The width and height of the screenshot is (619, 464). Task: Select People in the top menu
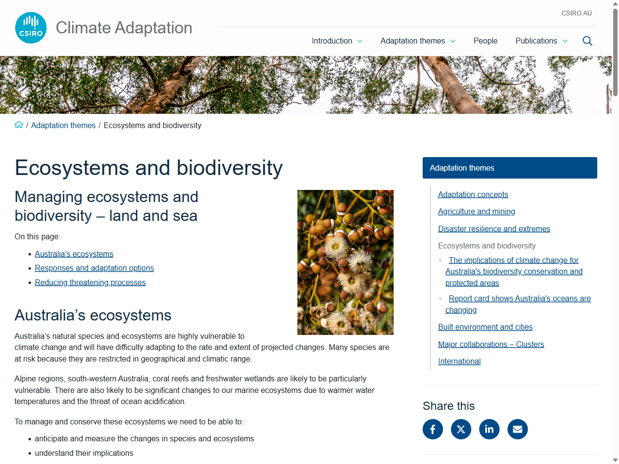click(x=485, y=41)
